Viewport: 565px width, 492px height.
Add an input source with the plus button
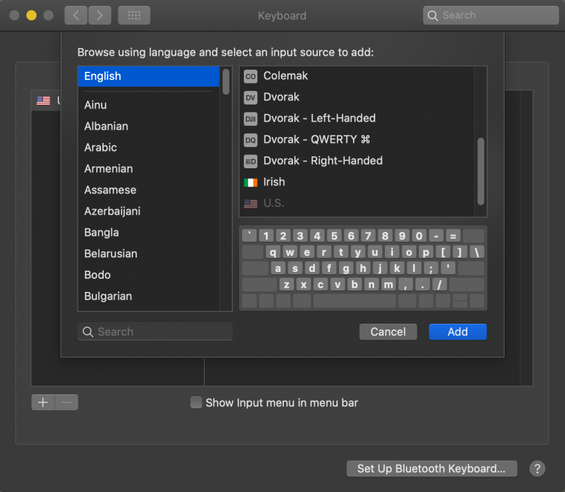(x=43, y=402)
